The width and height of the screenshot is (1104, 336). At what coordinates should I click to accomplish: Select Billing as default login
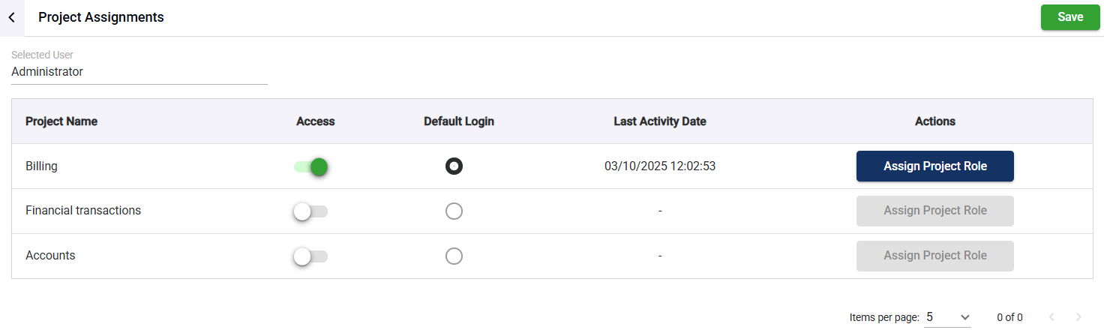(454, 166)
